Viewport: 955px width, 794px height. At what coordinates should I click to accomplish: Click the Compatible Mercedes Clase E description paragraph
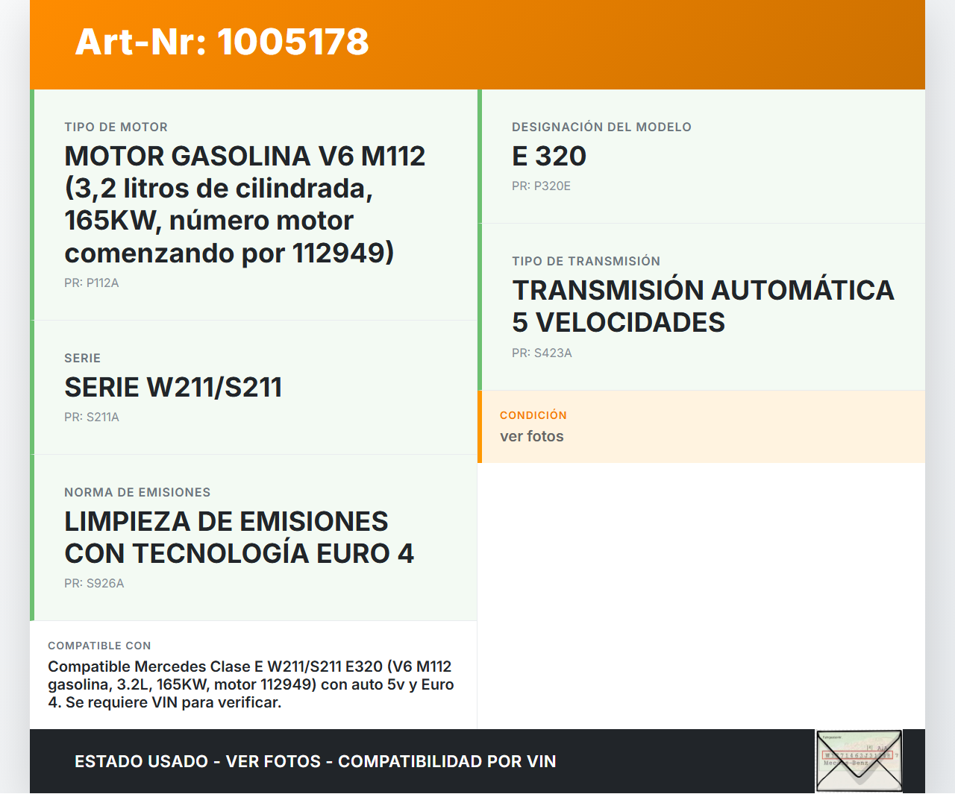251,684
